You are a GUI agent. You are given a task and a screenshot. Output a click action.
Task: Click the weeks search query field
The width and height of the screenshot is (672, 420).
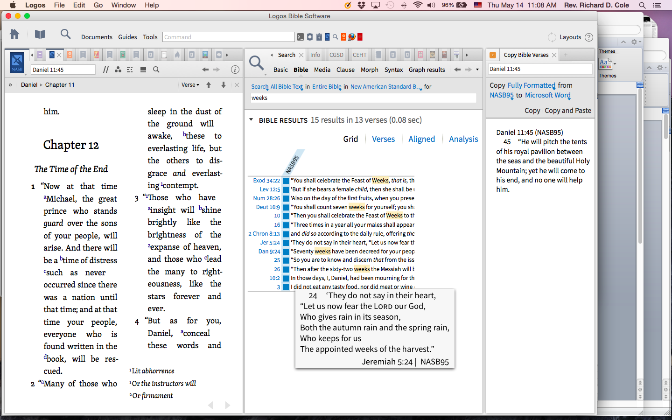point(364,98)
